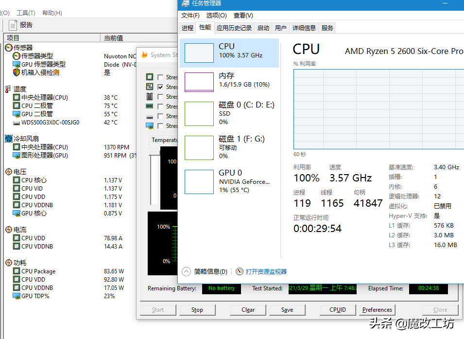Select the CPU performance thumbnail graph
Screen dimensions: 464x339
click(x=199, y=53)
